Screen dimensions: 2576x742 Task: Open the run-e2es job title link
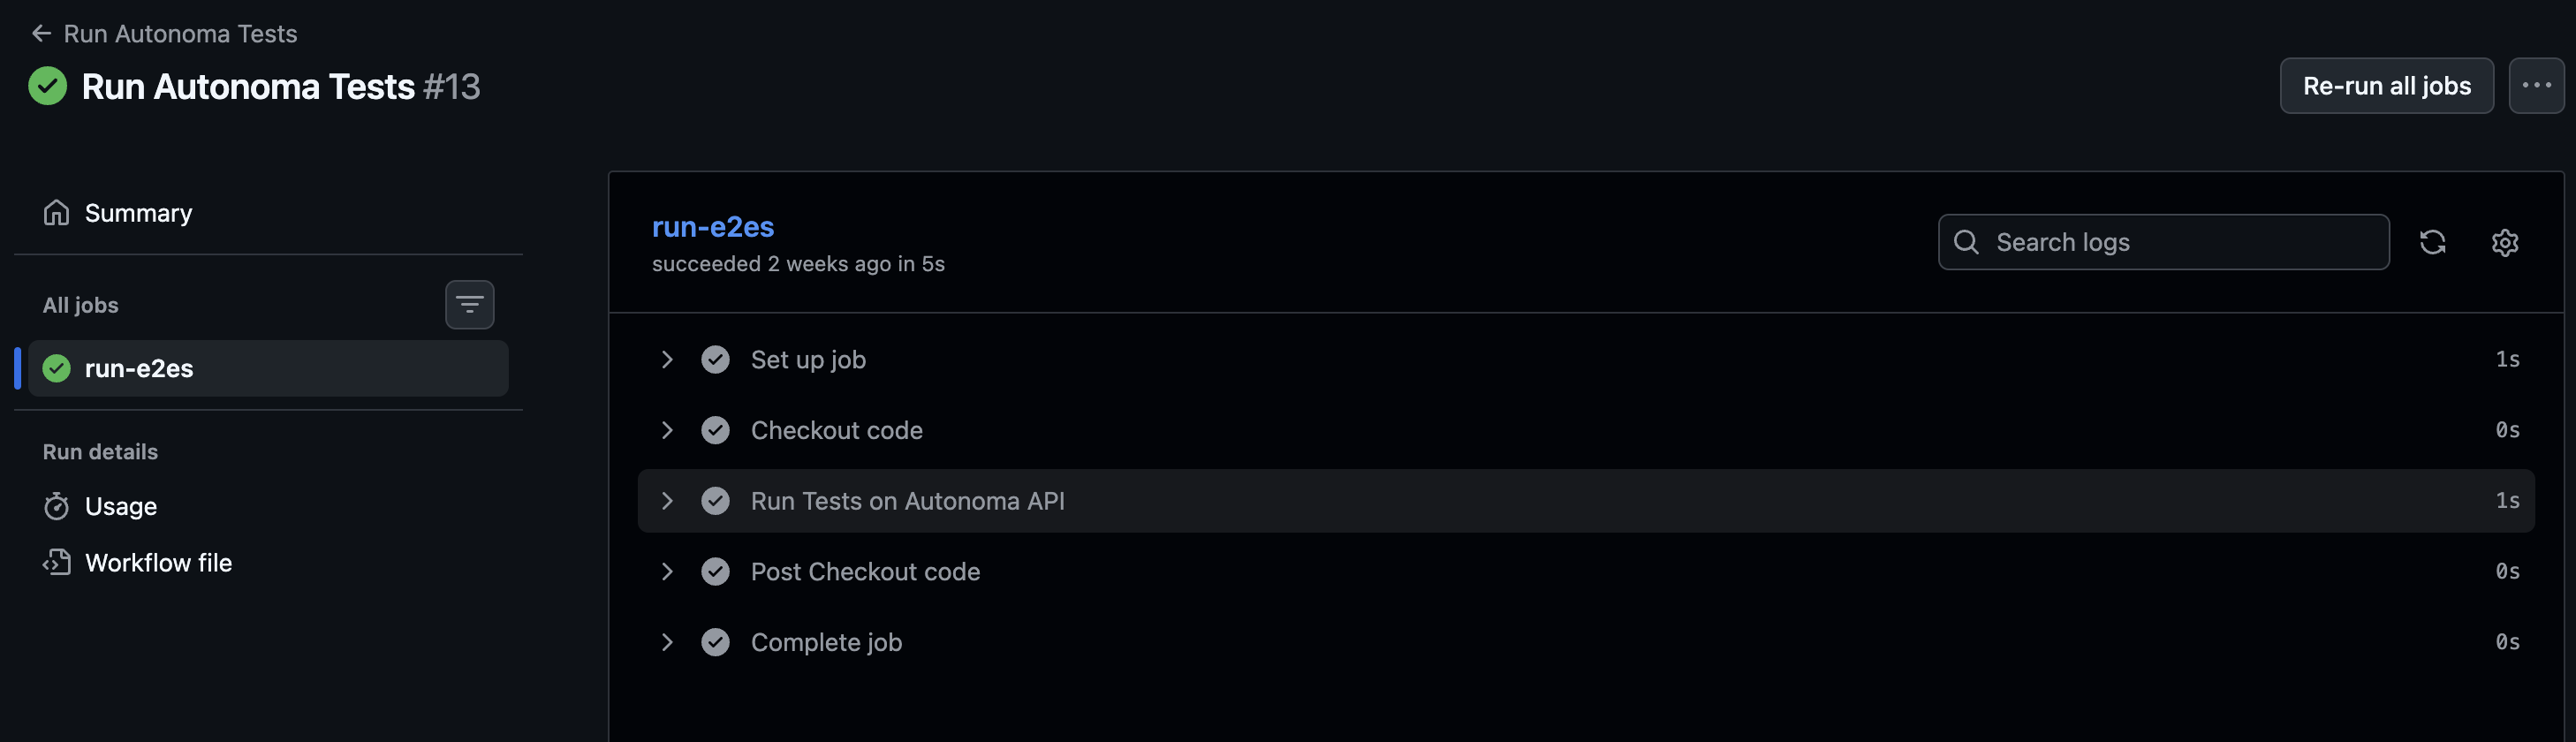713,227
